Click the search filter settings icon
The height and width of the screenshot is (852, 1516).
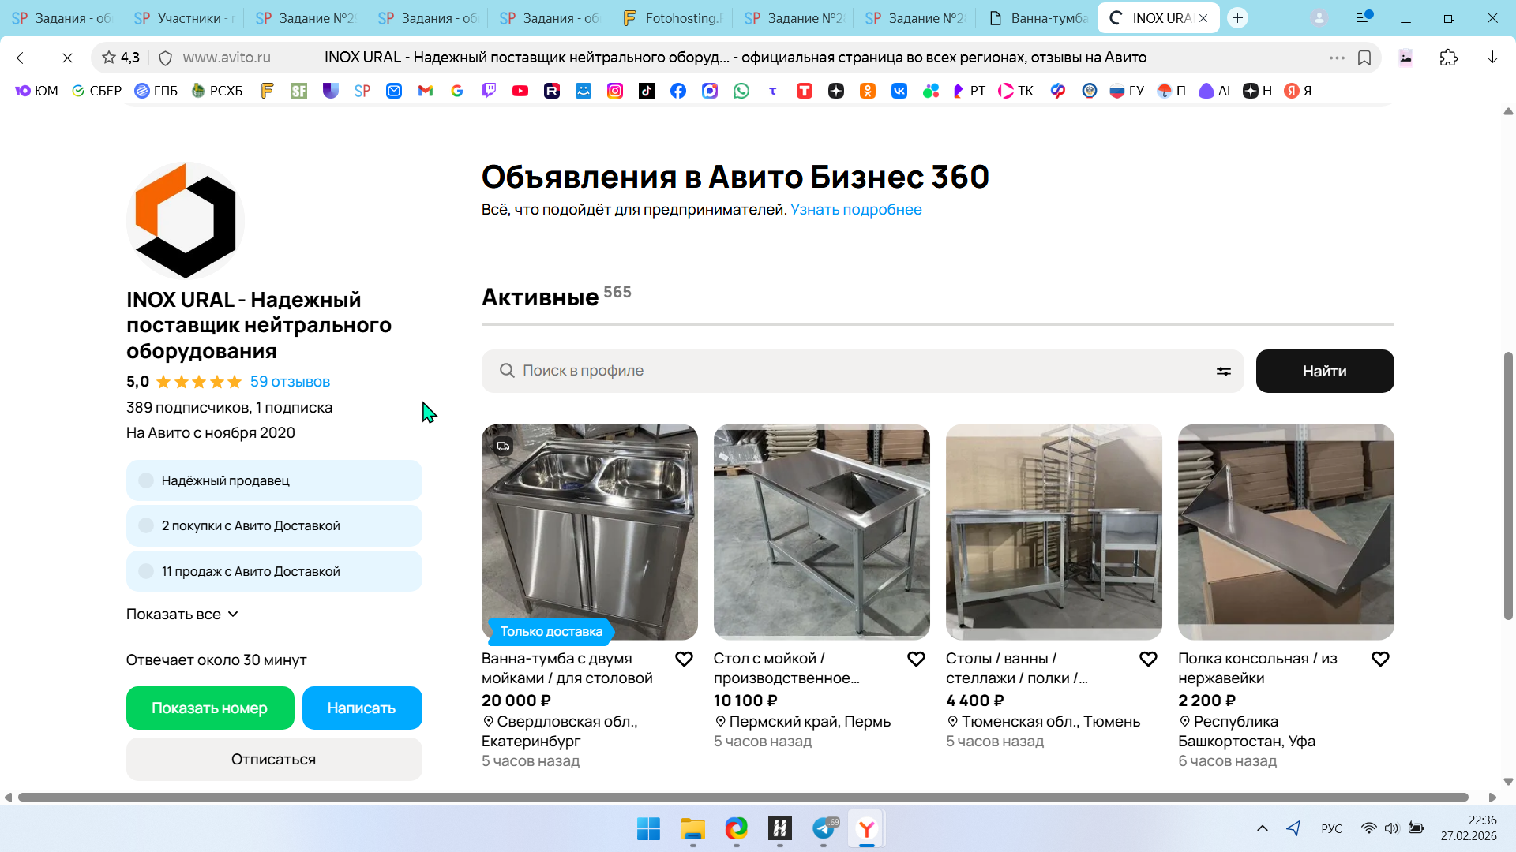click(x=1223, y=372)
